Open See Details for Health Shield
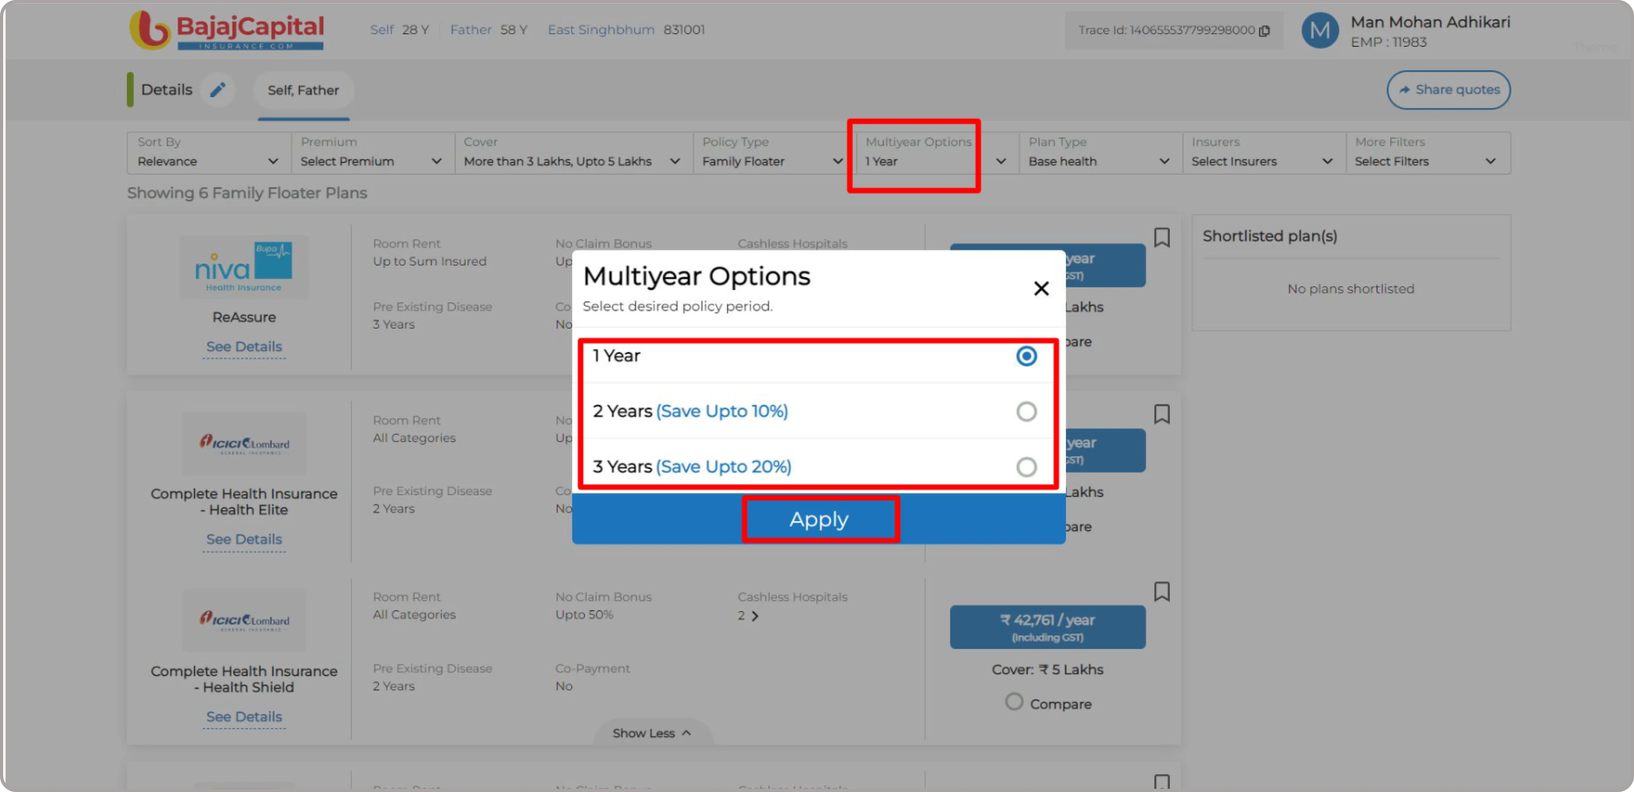This screenshot has width=1634, height=792. 243,717
